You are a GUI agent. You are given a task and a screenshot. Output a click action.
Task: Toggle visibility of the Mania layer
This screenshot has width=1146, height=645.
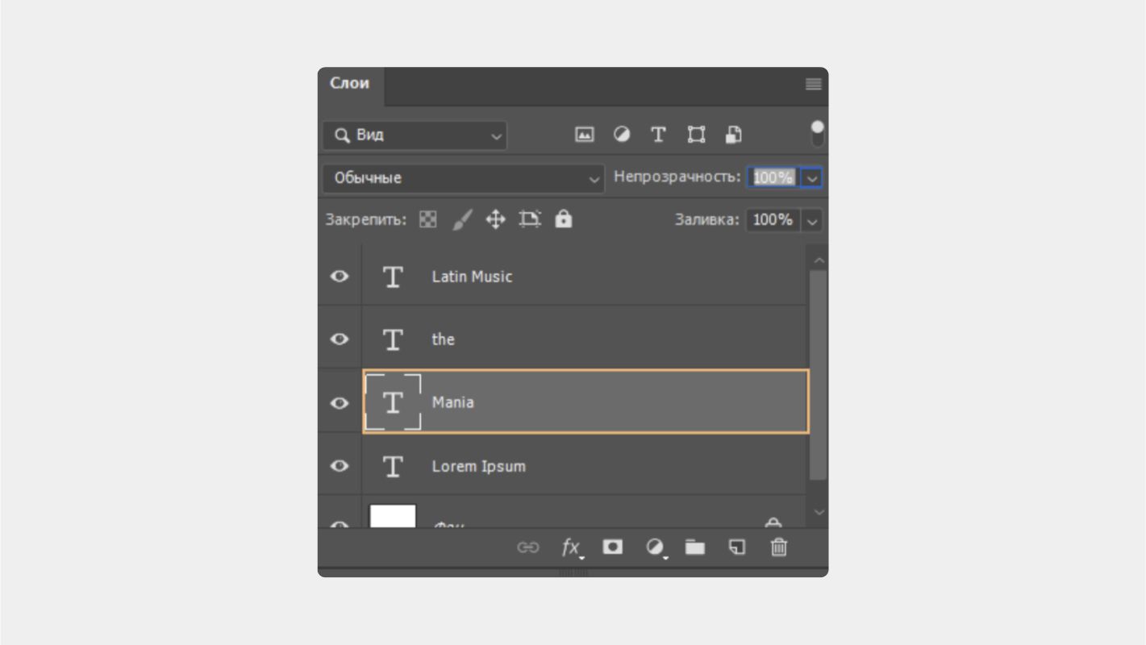pyautogui.click(x=339, y=402)
